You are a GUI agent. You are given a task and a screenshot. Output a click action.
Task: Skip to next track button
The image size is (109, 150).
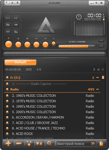click(x=45, y=44)
